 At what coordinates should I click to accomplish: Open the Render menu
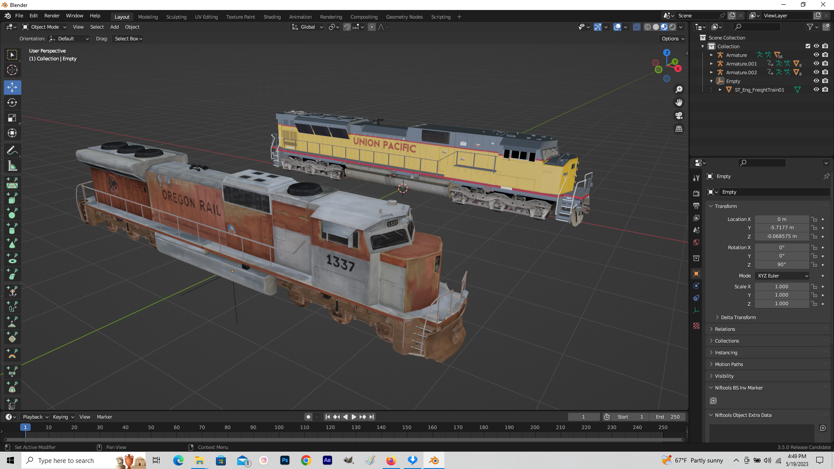(52, 16)
